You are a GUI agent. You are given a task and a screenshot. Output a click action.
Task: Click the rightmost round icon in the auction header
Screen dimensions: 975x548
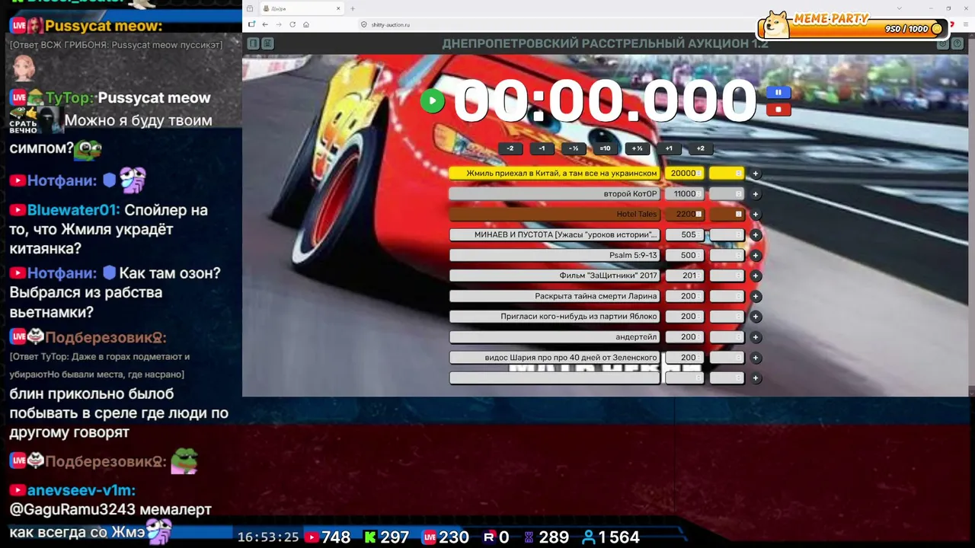(x=958, y=44)
